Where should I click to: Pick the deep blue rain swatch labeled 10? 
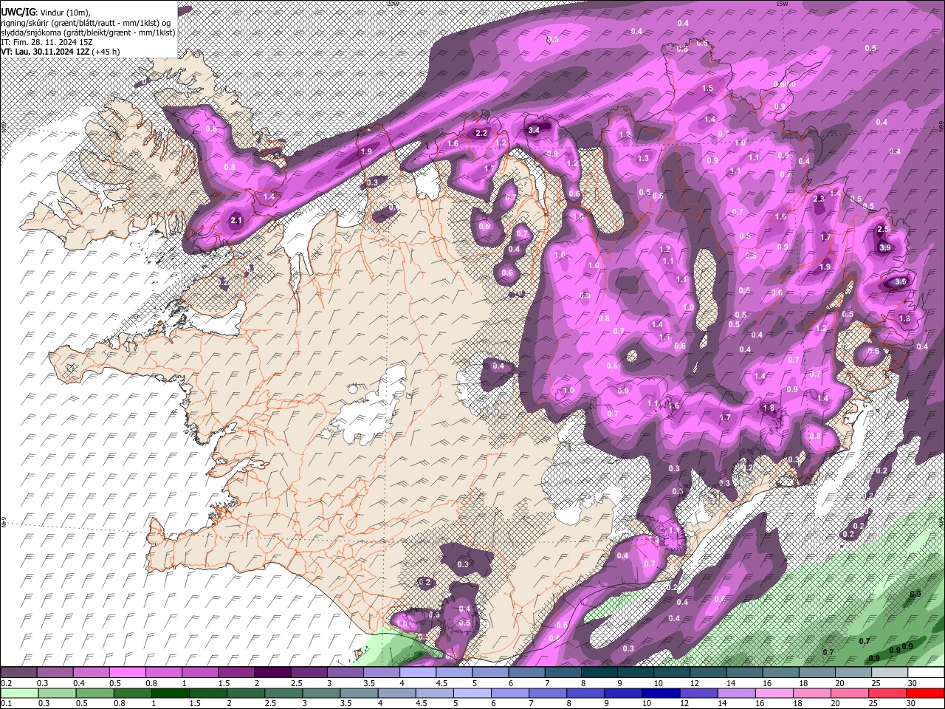661,693
